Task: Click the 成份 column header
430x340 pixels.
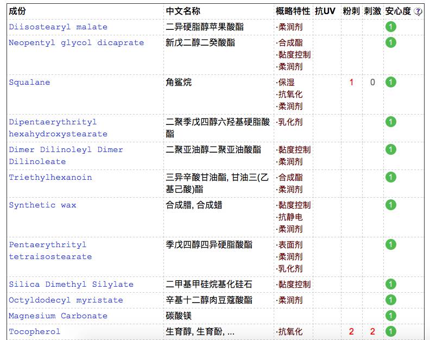Action: pyautogui.click(x=17, y=11)
